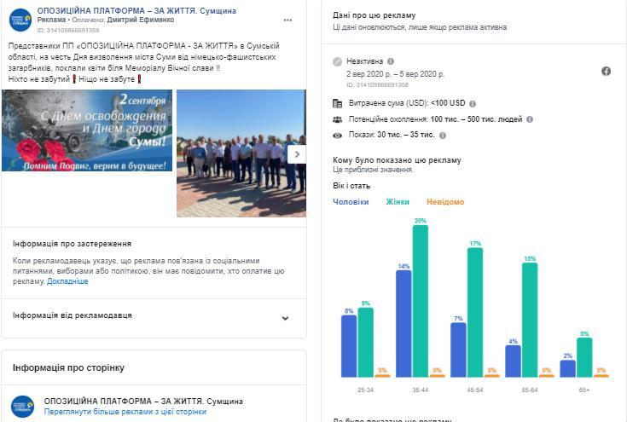Click info icon next to Неактивна status

(391, 61)
